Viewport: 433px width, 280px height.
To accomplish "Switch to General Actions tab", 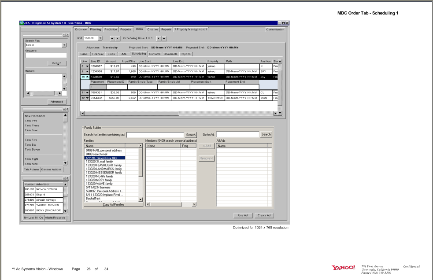I will pos(52,169).
